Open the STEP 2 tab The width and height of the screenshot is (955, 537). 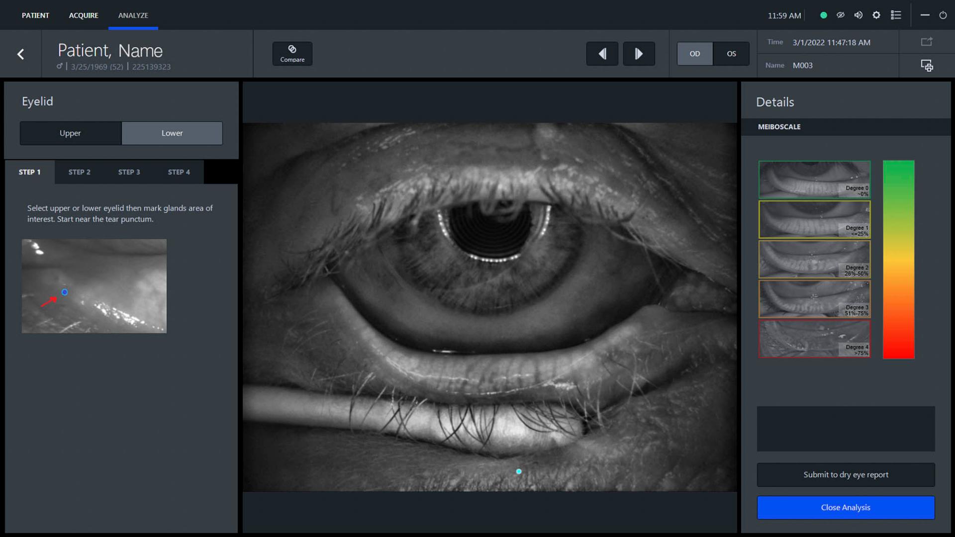coord(80,172)
